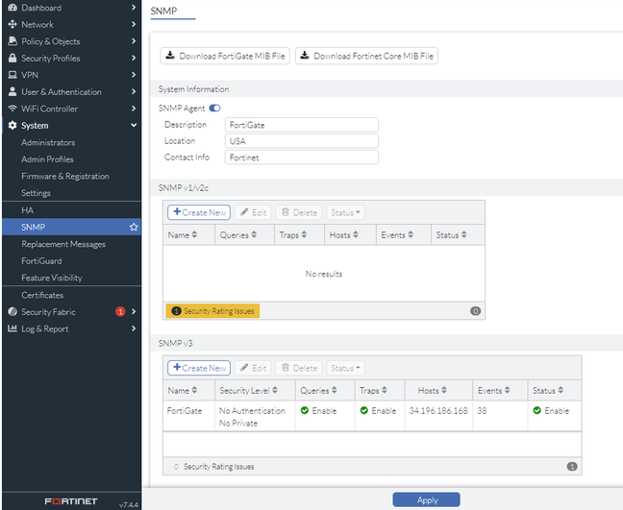The height and width of the screenshot is (510, 623).
Task: Click the Security Profiles lock icon
Action: pos(12,58)
